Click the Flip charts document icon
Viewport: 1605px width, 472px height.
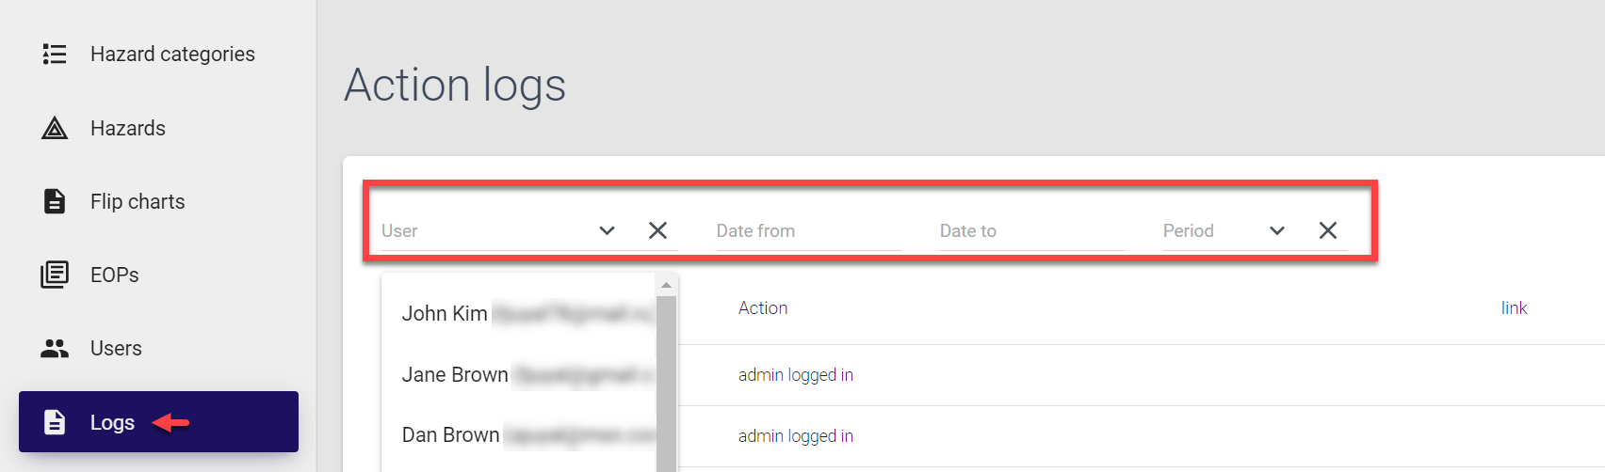[x=55, y=201]
